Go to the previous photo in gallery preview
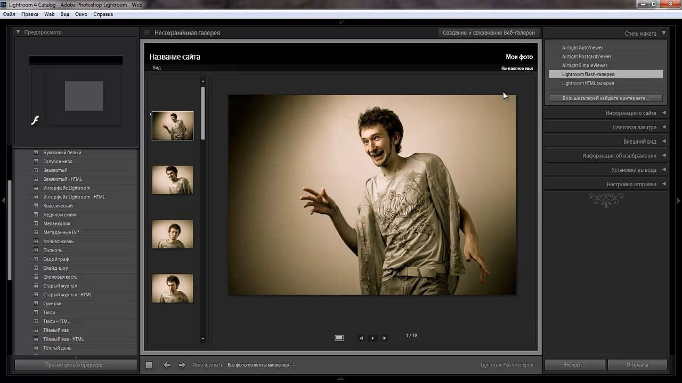 tap(361, 338)
